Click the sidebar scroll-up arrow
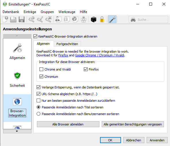The height and width of the screenshot is (146, 170). (x=17, y=36)
